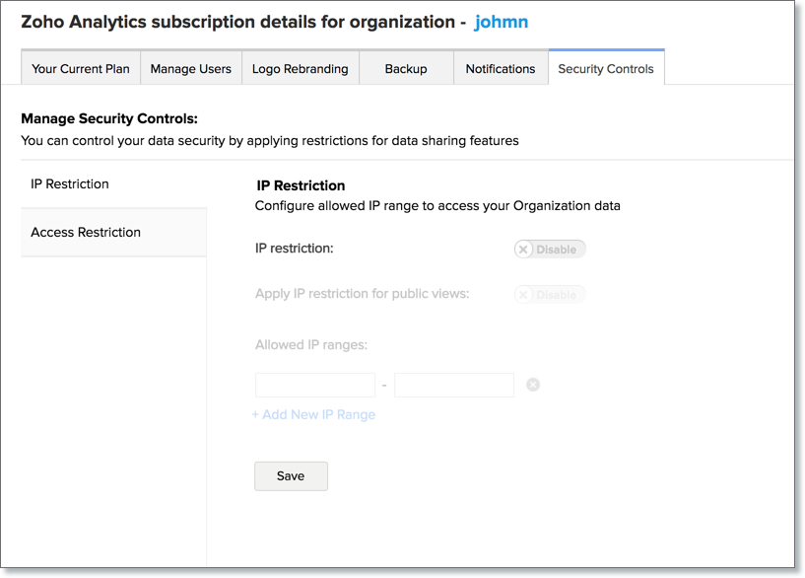
Task: Toggle IP restriction for public views switch
Action: click(x=549, y=295)
